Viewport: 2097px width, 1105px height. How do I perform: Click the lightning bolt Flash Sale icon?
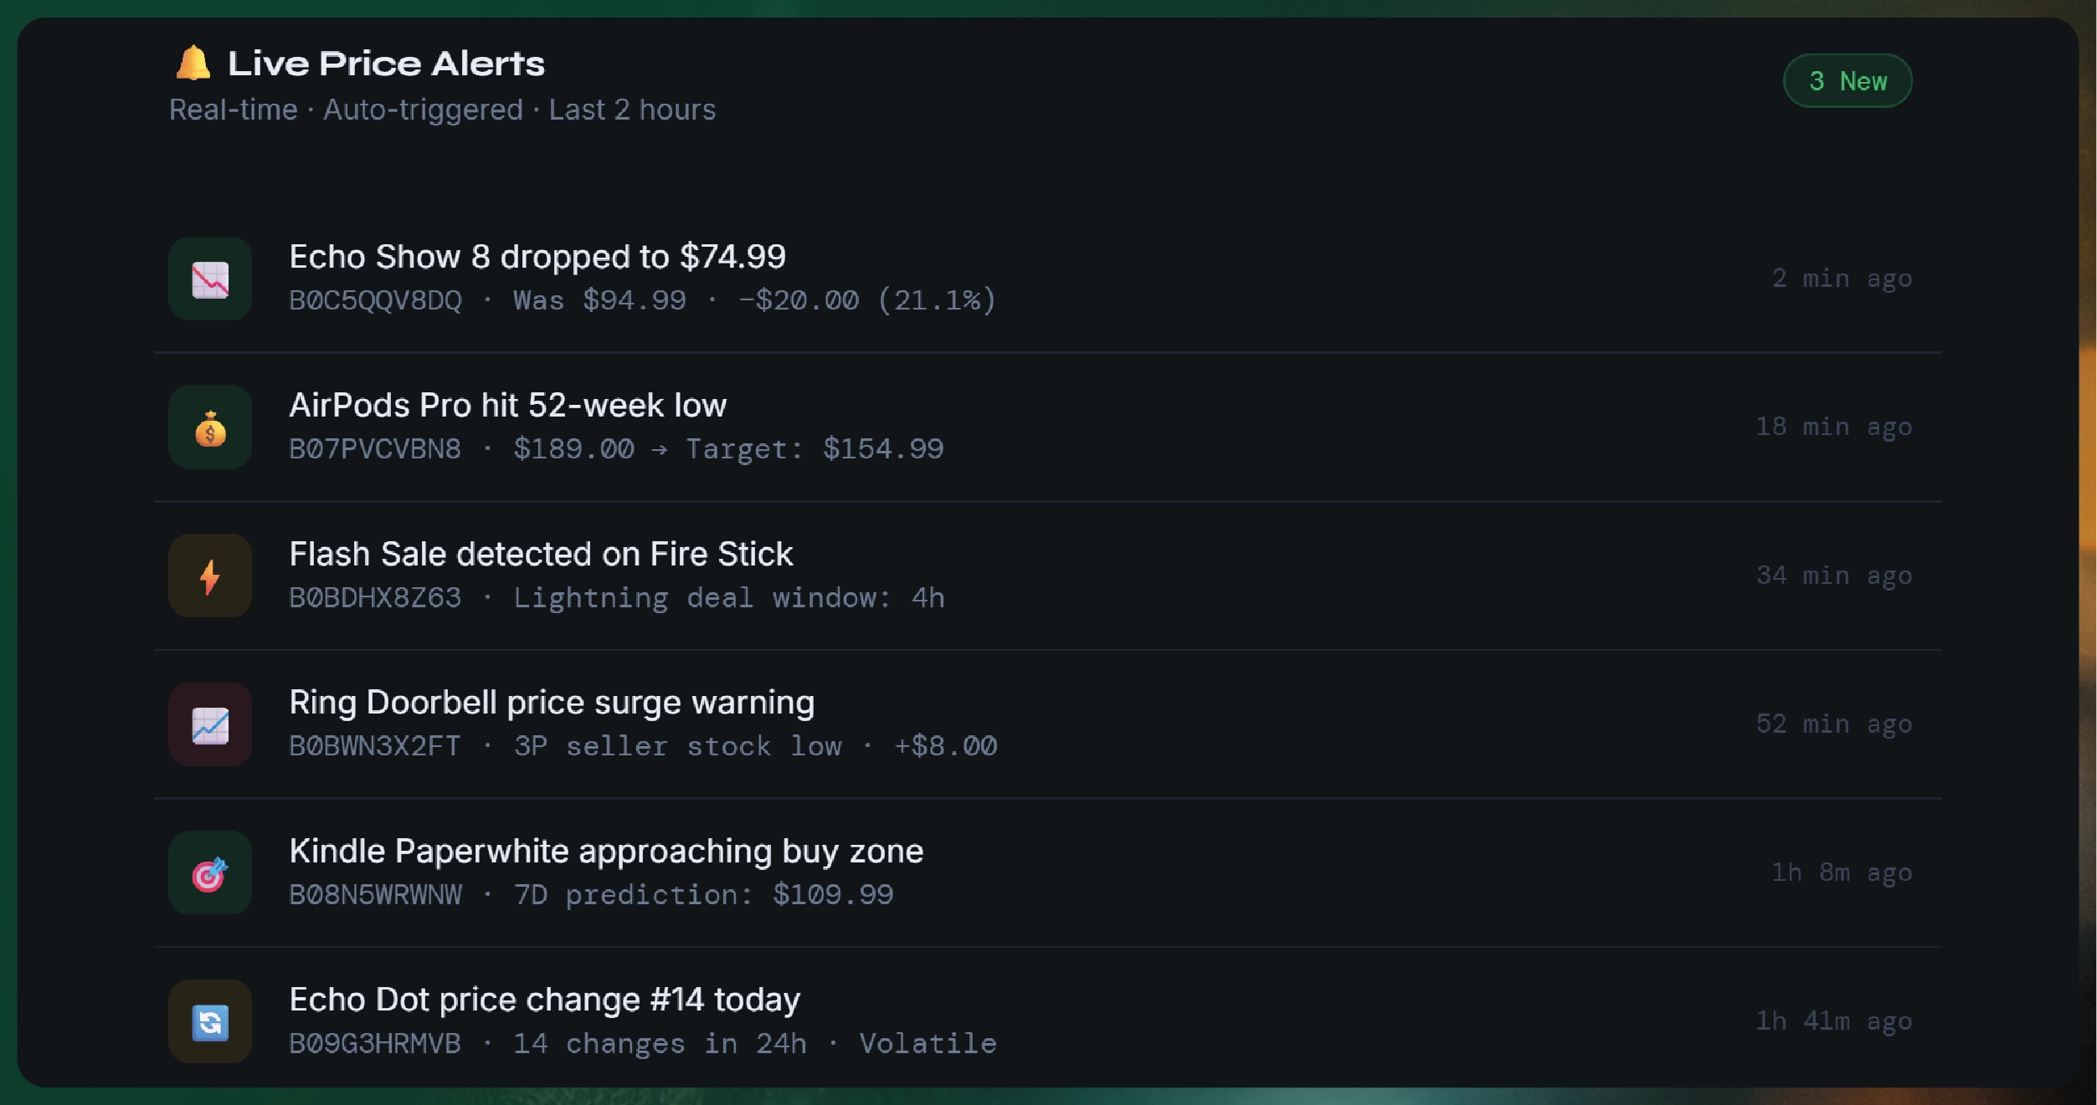210,576
